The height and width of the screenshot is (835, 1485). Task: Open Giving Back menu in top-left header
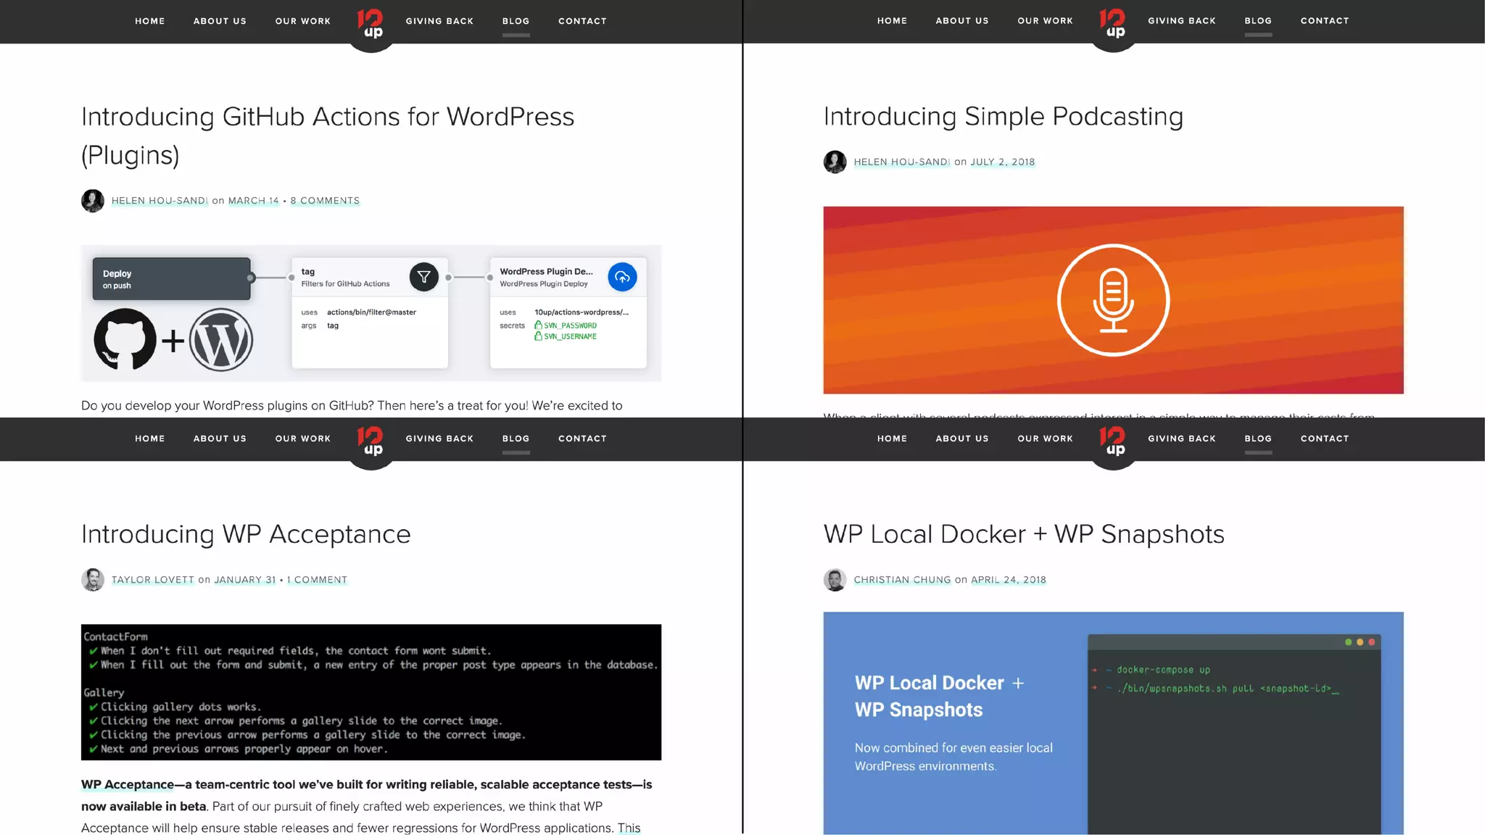439,21
